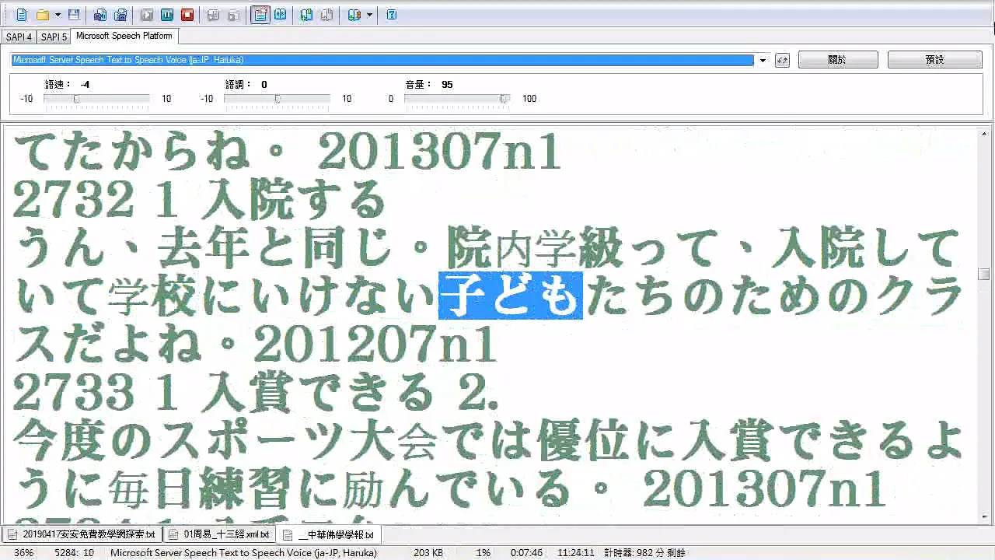Pause the speech playback
Image resolution: width=995 pixels, height=560 pixels.
point(167,15)
